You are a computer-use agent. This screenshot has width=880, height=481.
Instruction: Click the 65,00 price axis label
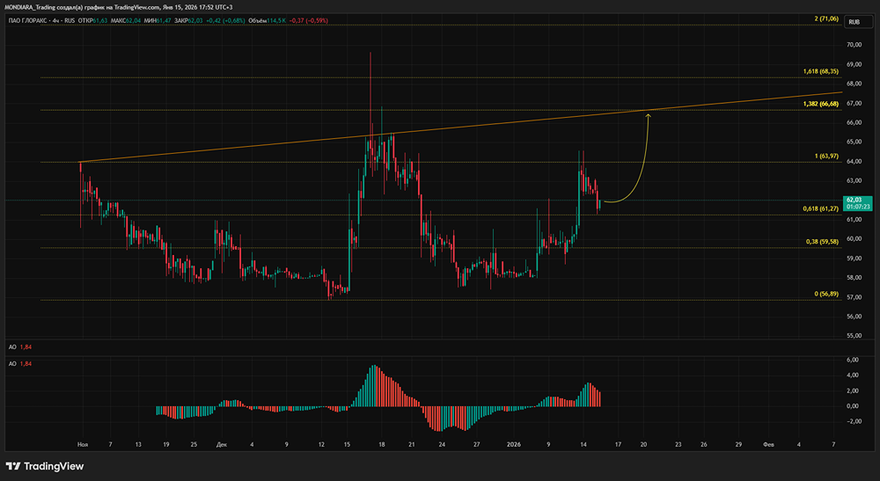854,142
